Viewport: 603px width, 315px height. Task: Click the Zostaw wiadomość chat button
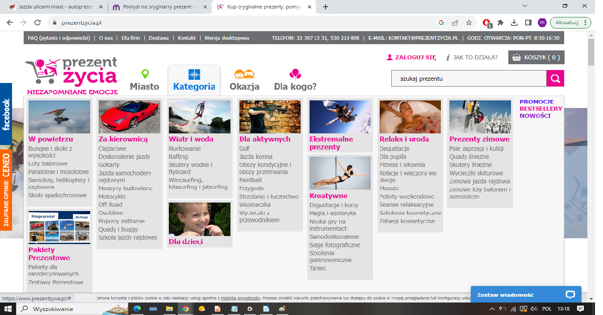[x=526, y=295]
